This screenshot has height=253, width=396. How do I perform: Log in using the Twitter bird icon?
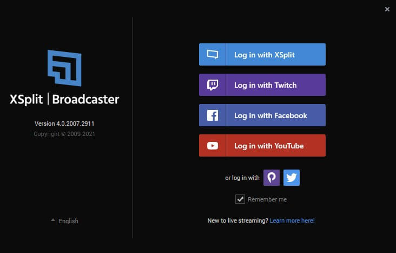coord(292,178)
